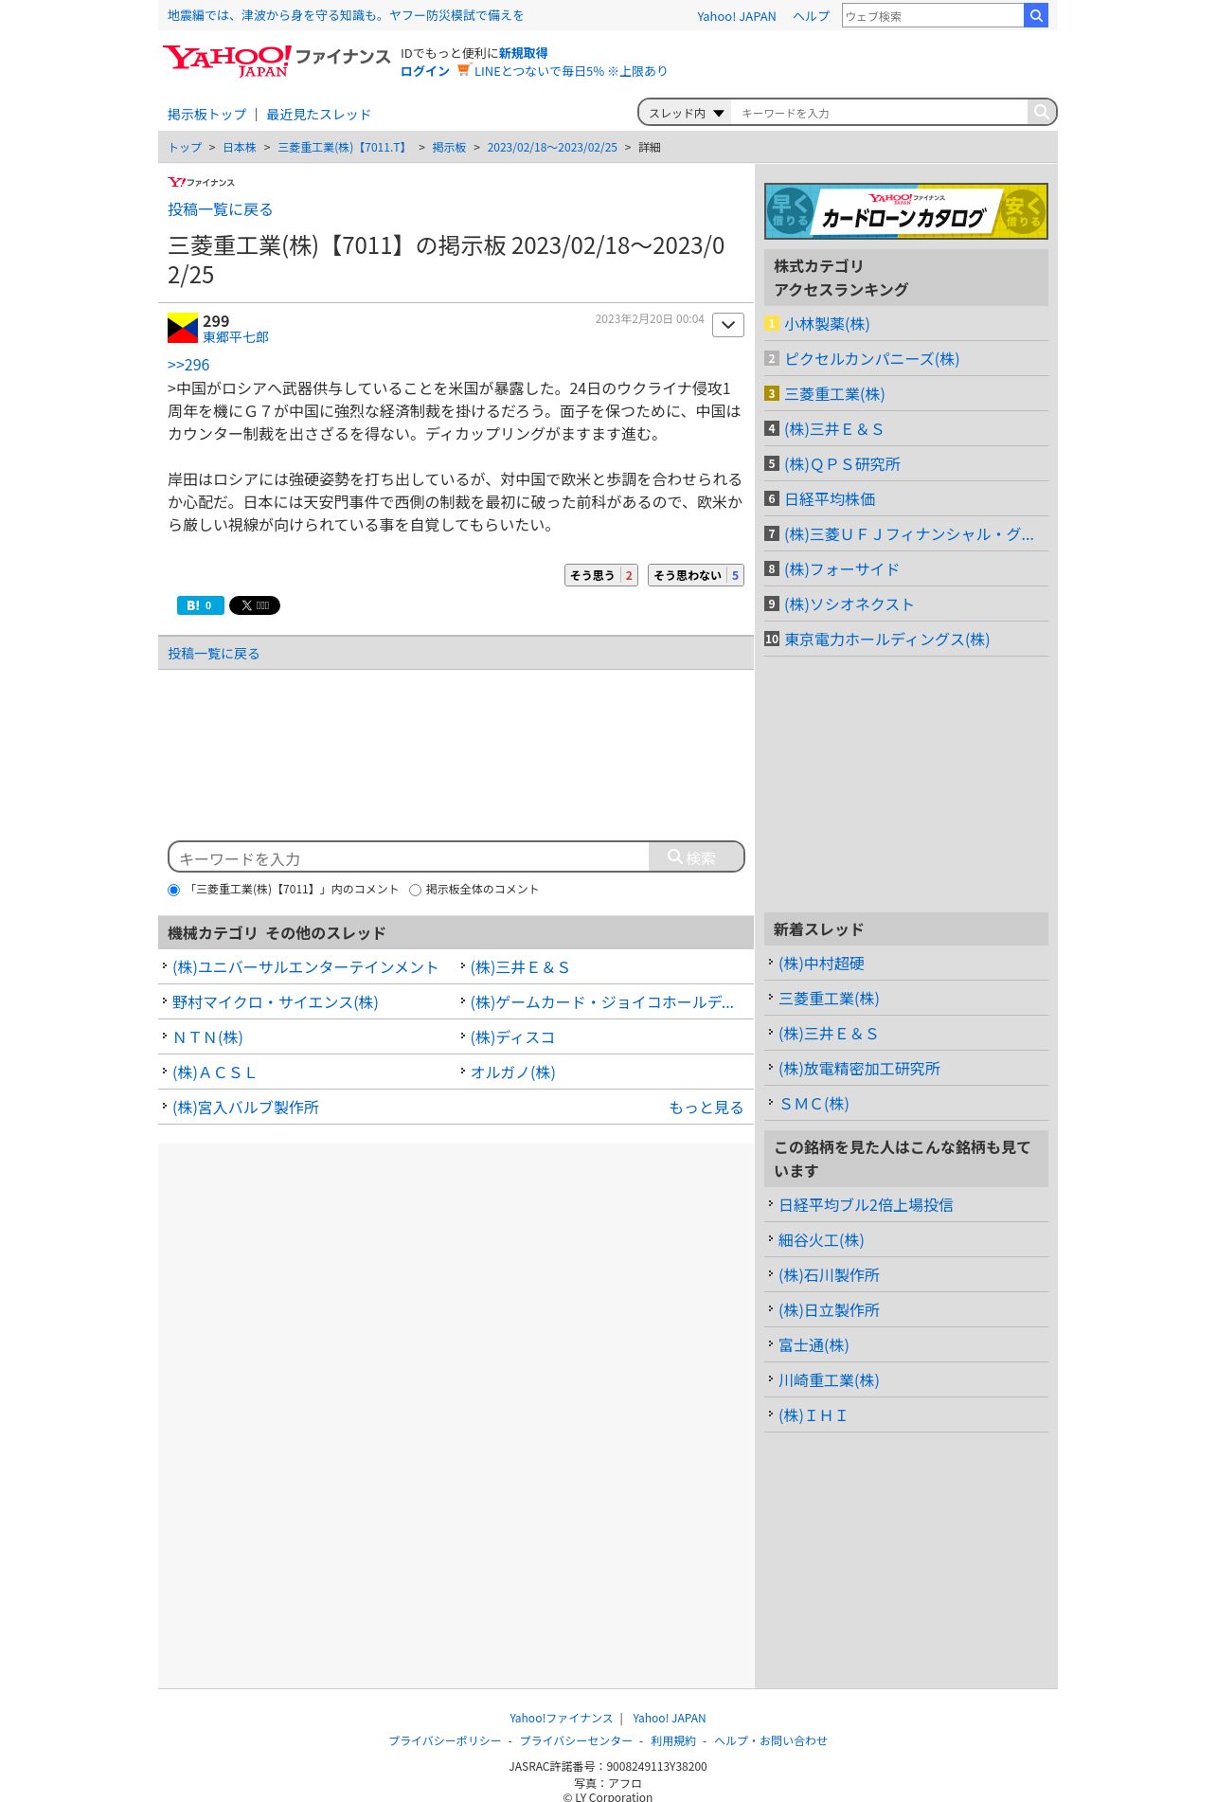This screenshot has height=1802, width=1216.
Task: Open 最近見たスレッド menu link
Action: click(318, 115)
